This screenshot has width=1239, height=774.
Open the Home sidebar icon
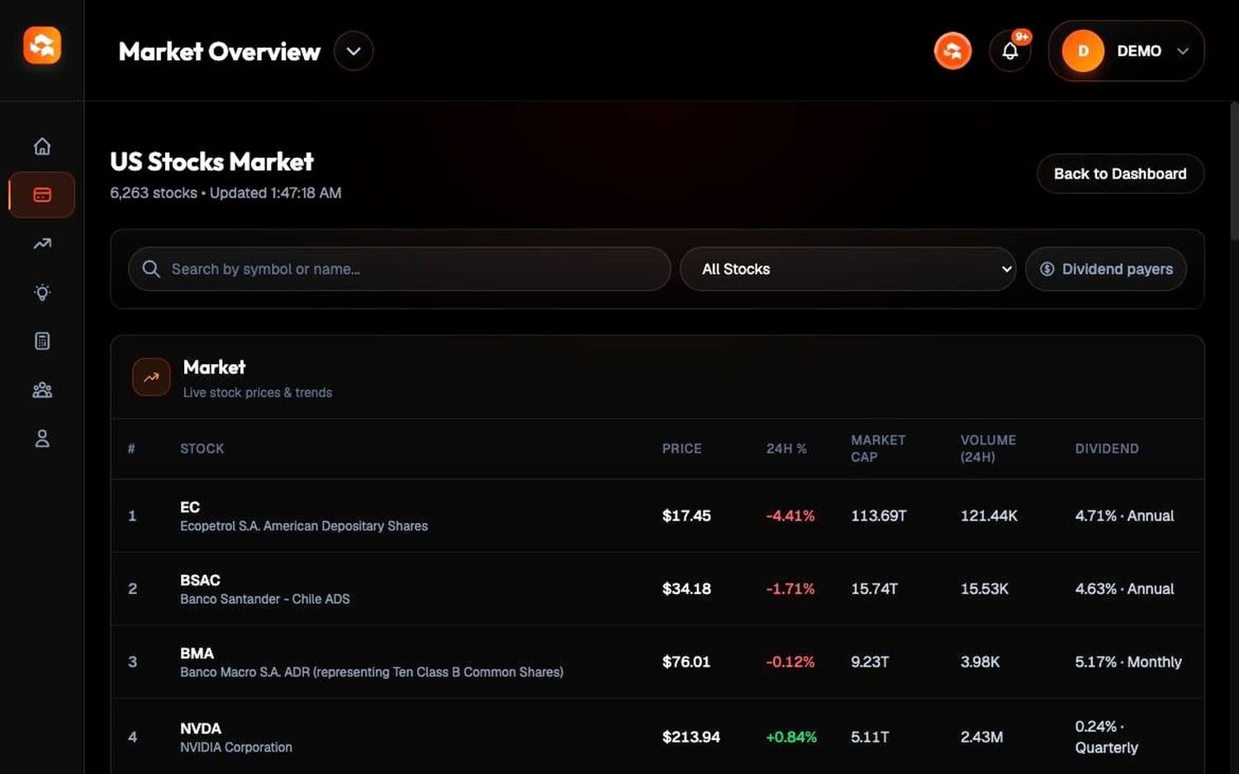42,146
